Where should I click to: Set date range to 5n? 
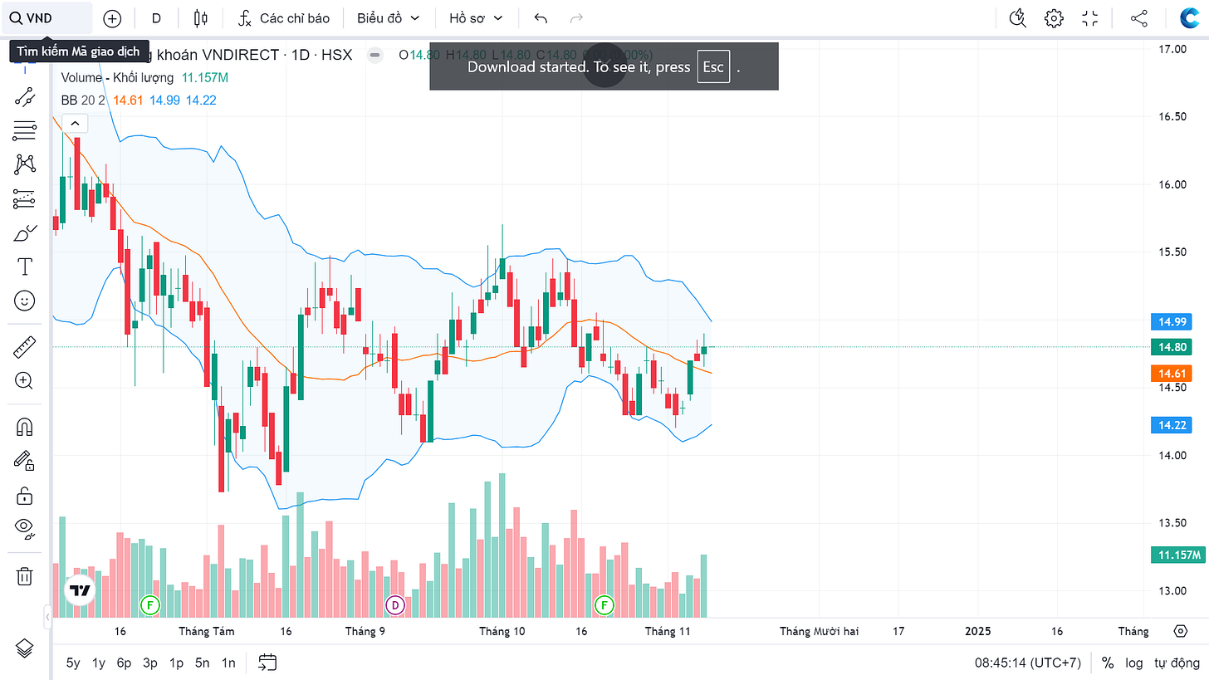pyautogui.click(x=202, y=663)
